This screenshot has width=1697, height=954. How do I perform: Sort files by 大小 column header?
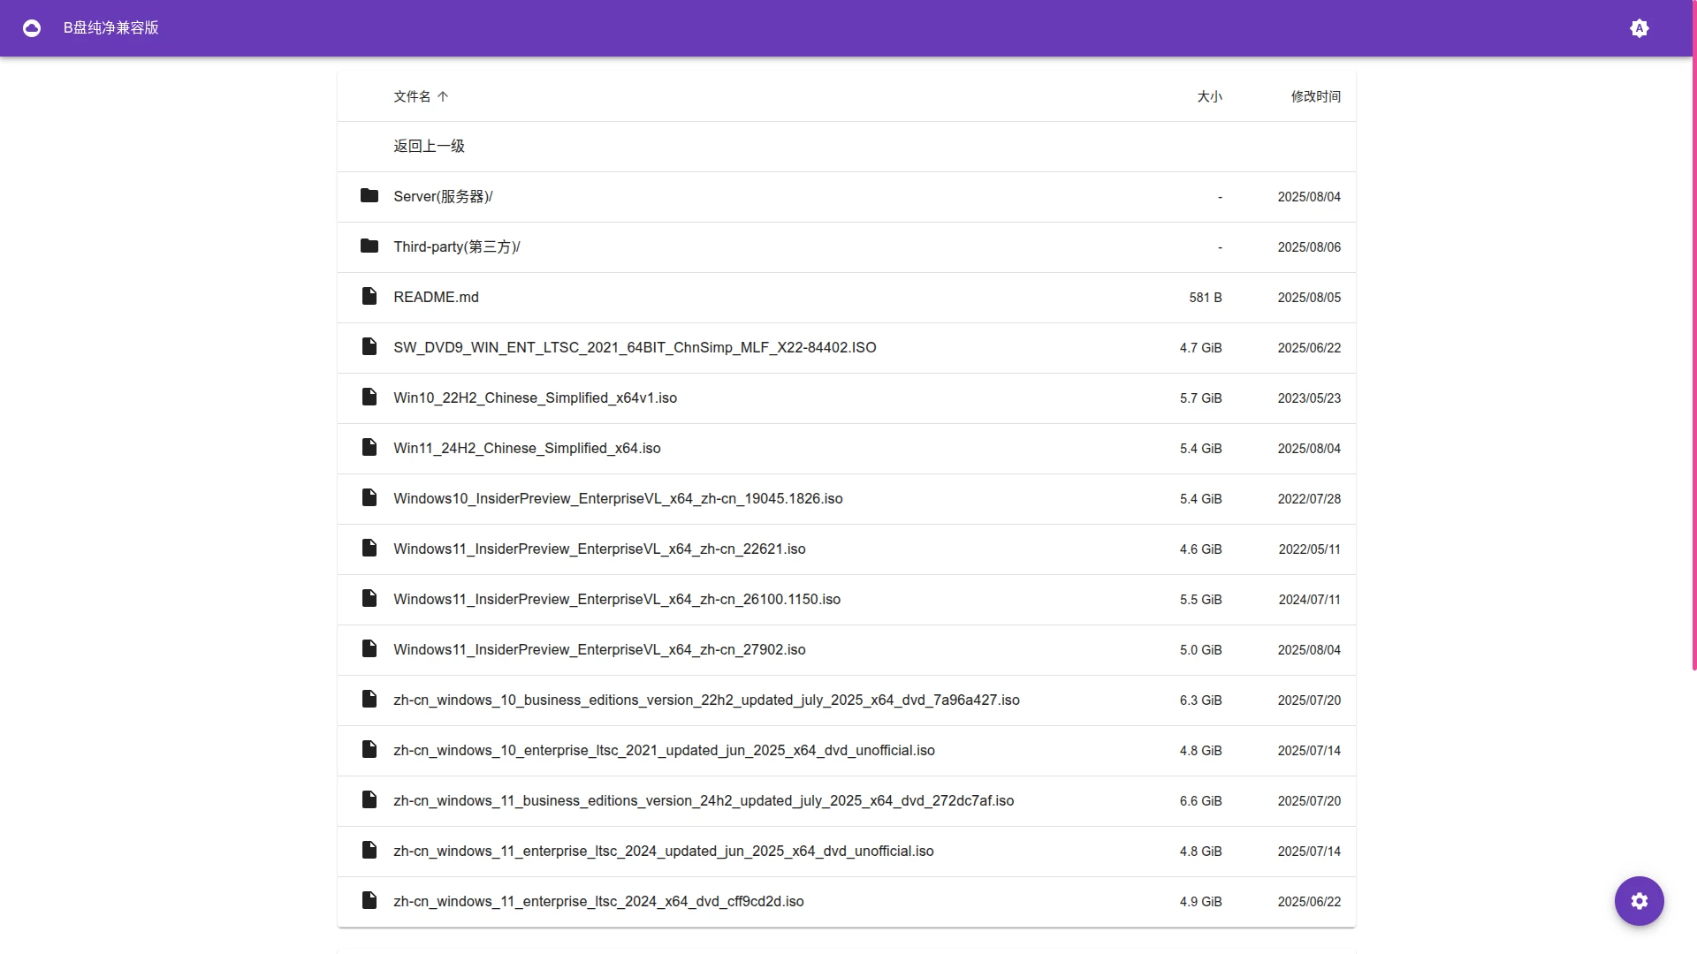point(1209,96)
